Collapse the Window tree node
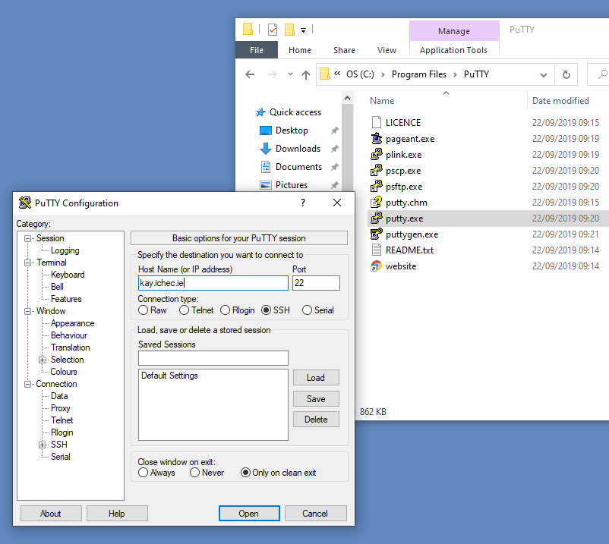This screenshot has height=544, width=609. (27, 311)
